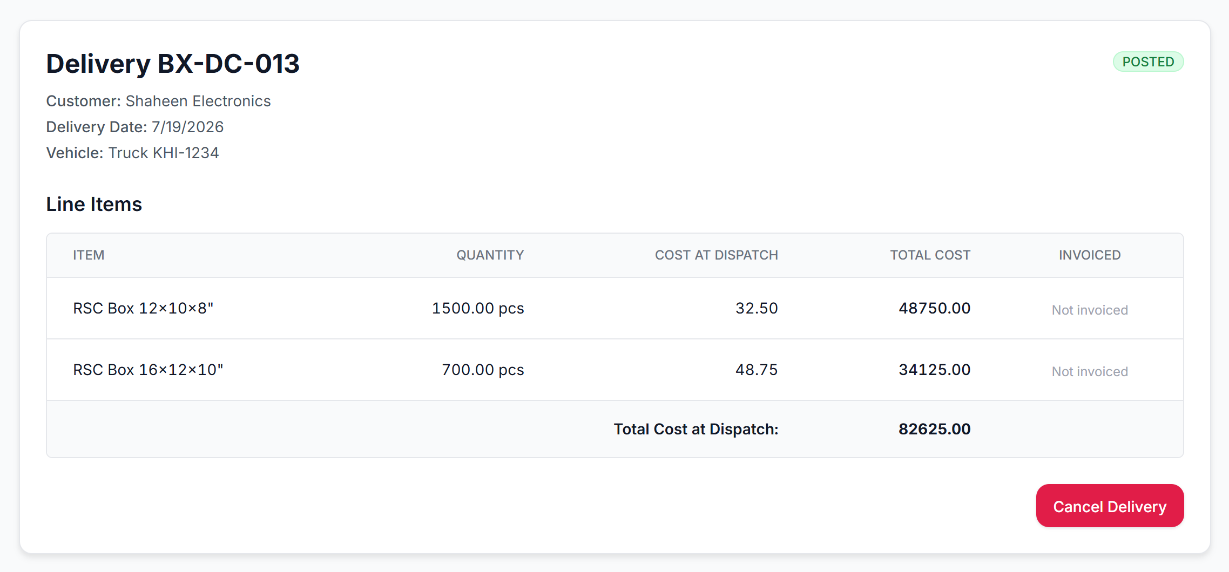Click the TOTAL COST column header
1229x572 pixels.
point(930,255)
